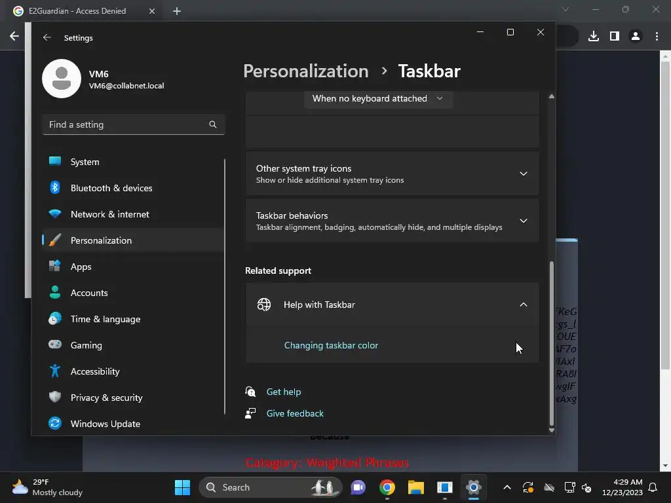The image size is (671, 503).
Task: Open System settings in sidebar
Action: 132,162
